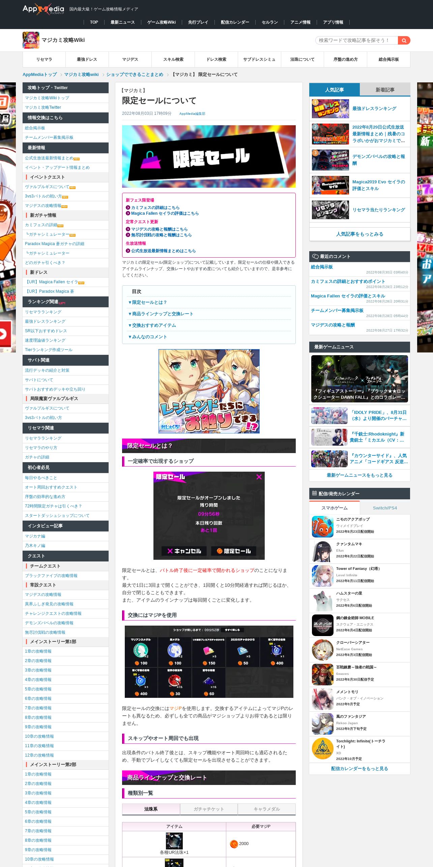Select 総合掲示板 in wiki menu bar
This screenshot has height=867, width=433.
(x=389, y=59)
